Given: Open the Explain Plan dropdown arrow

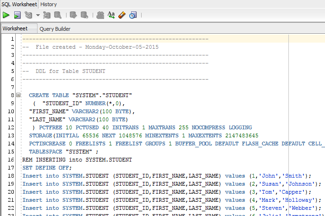Looking at the screenshot, I should pos(38,15).
